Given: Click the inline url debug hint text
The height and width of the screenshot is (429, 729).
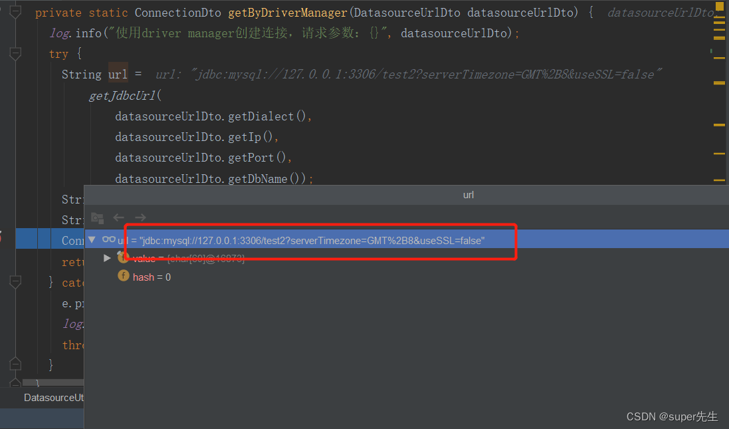Looking at the screenshot, I should point(408,74).
